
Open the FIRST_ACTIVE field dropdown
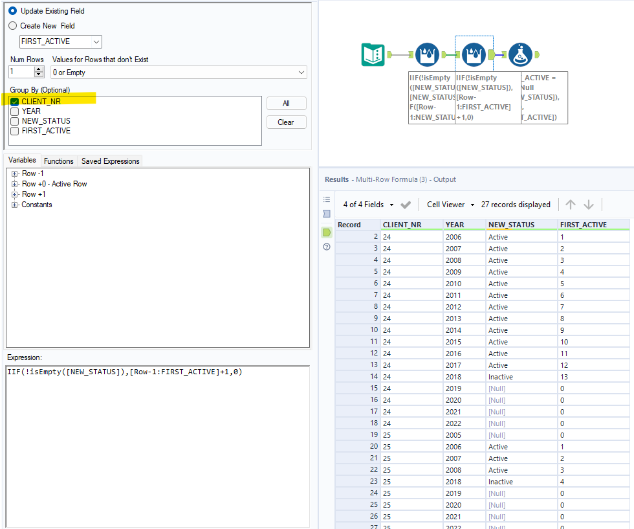tap(96, 41)
